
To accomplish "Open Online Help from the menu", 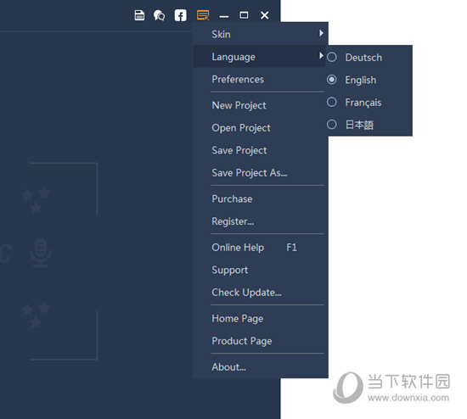I will click(x=261, y=248).
